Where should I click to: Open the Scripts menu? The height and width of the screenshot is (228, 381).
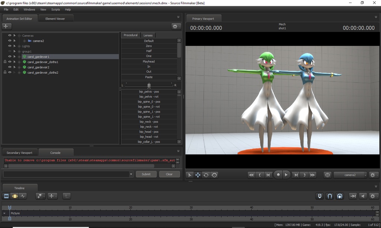(55, 10)
